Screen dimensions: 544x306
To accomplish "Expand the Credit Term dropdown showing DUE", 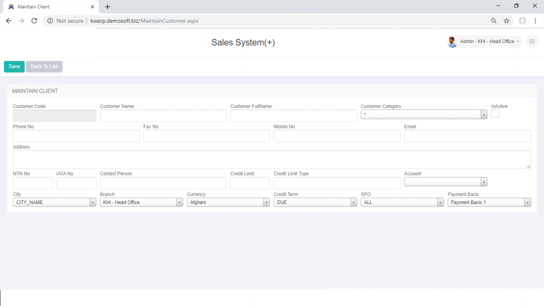I will pyautogui.click(x=353, y=202).
